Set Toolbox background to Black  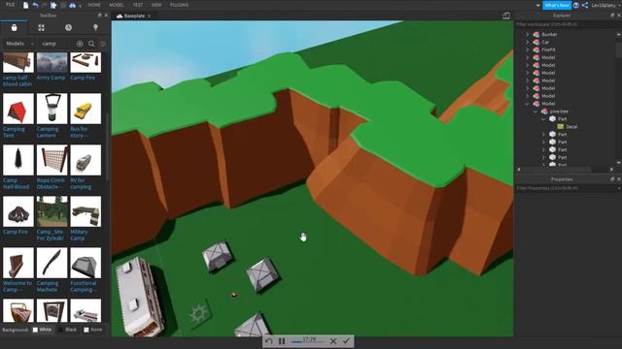click(x=67, y=330)
